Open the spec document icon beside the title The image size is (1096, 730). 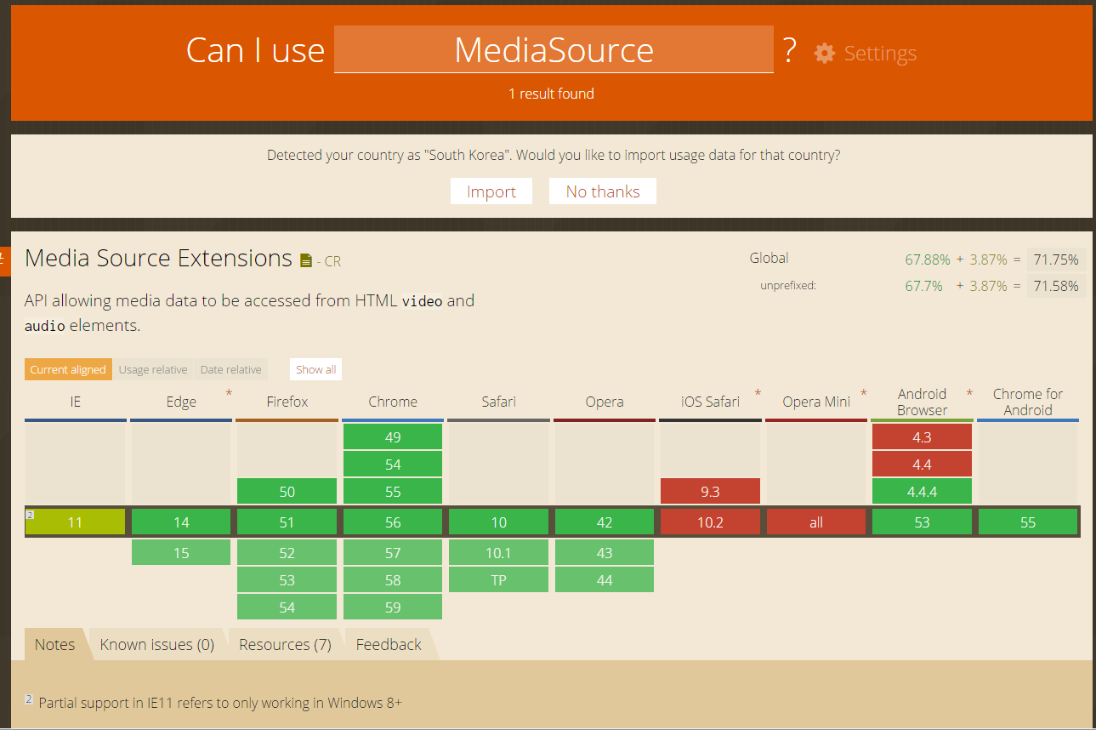[x=306, y=260]
